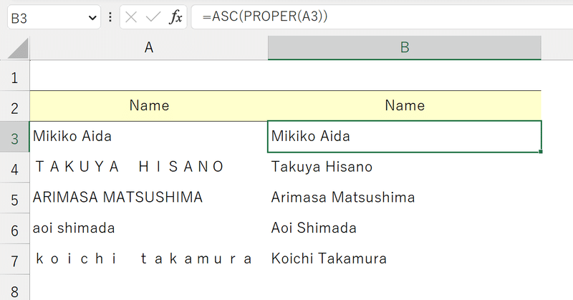Screen dimensions: 573x300
Task: Click the fill handle on cell B3
Action: point(541,151)
